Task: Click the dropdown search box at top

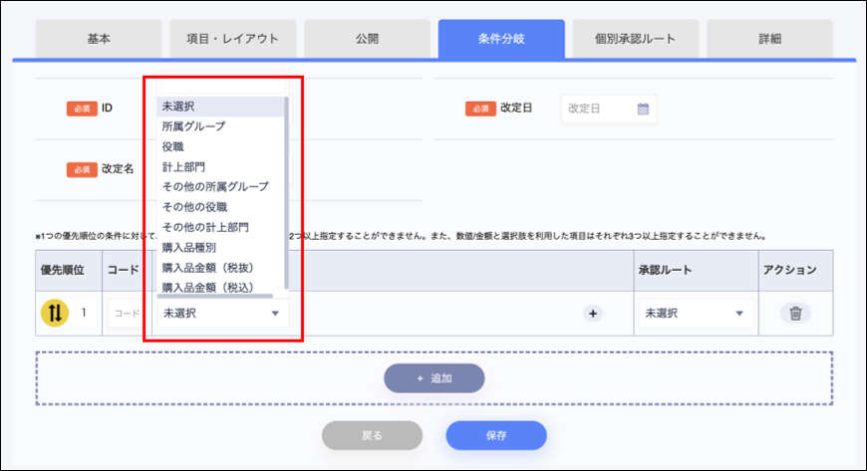Action: click(222, 86)
